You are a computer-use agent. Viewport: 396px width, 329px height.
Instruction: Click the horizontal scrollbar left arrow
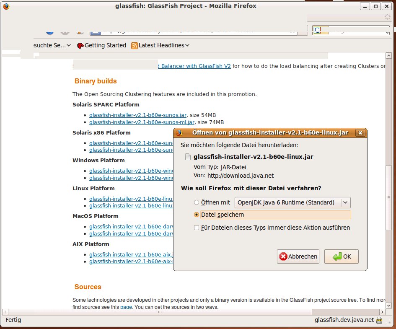click(5, 312)
